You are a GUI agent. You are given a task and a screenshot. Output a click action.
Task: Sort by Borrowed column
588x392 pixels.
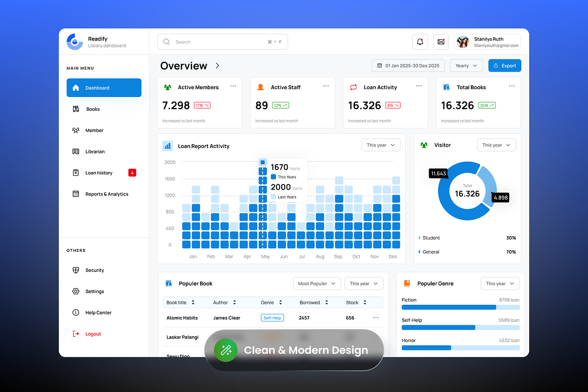point(327,302)
